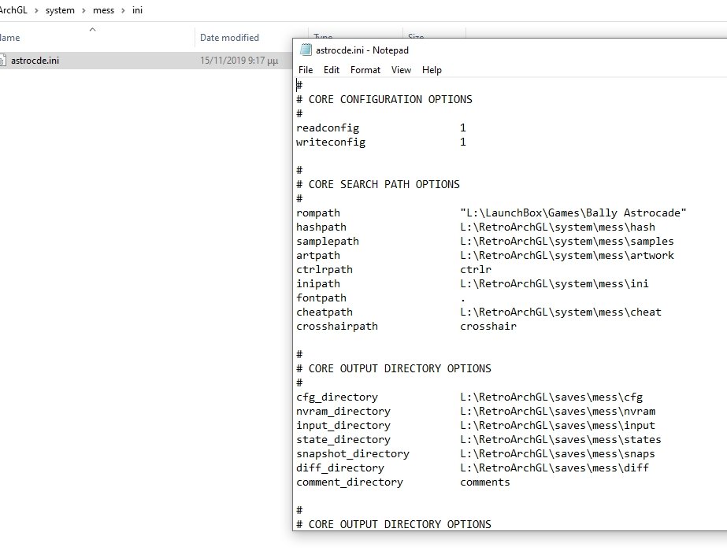
Task: Expand chevron before system in breadcrumb
Action: click(x=36, y=10)
